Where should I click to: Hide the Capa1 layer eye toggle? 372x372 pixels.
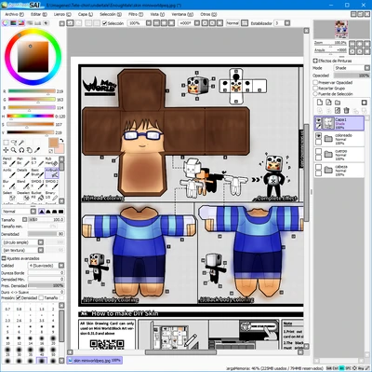point(318,119)
